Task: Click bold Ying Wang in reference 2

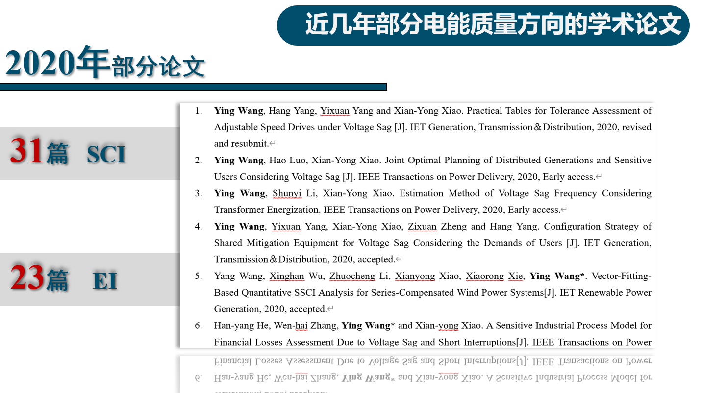Action: 239,160
